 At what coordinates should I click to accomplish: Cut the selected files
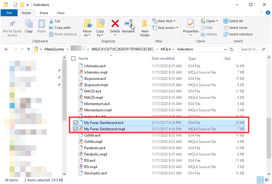[x=55, y=21]
